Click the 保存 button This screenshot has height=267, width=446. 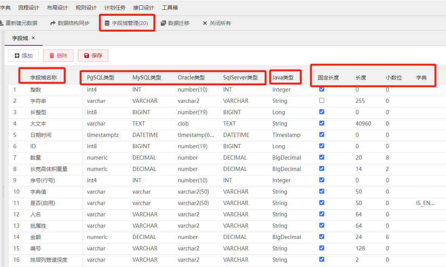[93, 56]
